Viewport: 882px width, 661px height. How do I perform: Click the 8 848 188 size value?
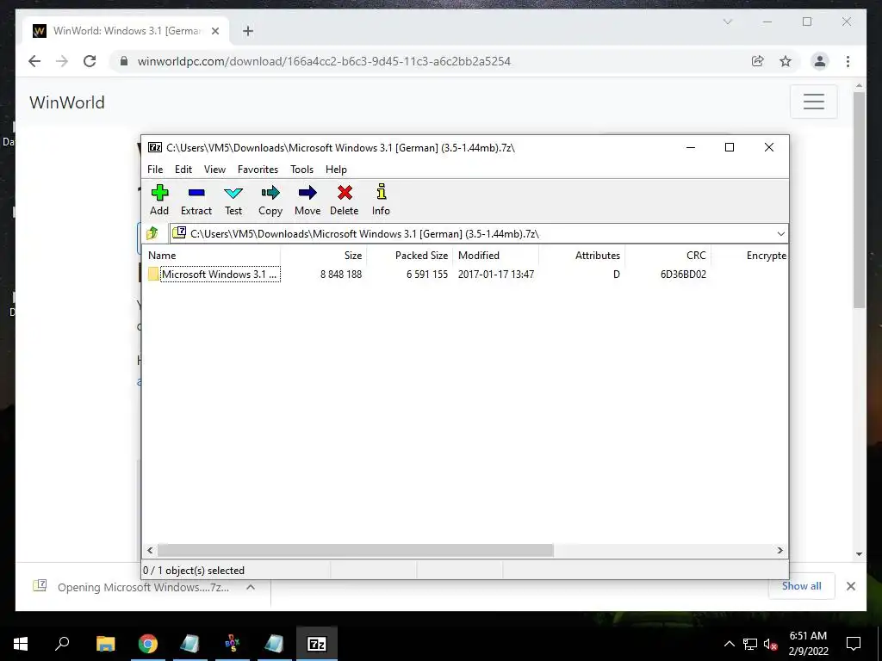[x=341, y=275]
